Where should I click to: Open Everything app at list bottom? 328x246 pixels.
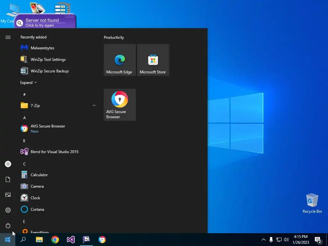click(58, 231)
